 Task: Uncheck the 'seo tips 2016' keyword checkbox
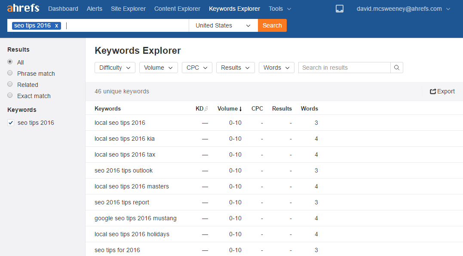tap(11, 123)
